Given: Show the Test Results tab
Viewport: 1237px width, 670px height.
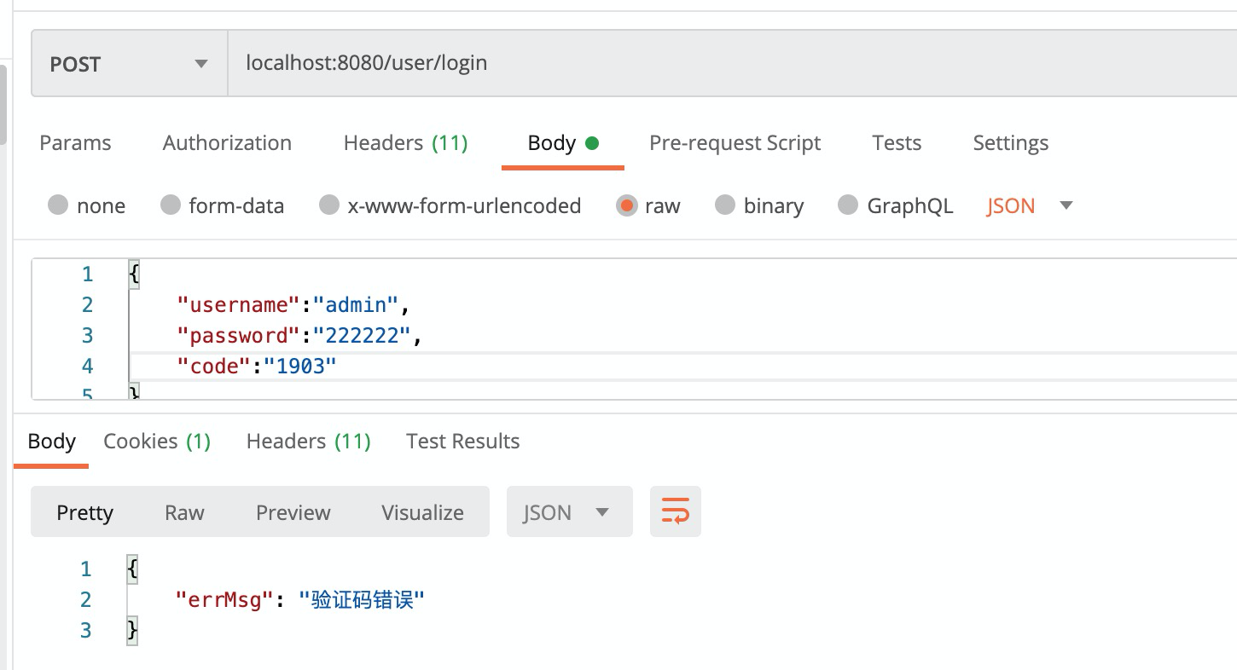Looking at the screenshot, I should (x=462, y=441).
